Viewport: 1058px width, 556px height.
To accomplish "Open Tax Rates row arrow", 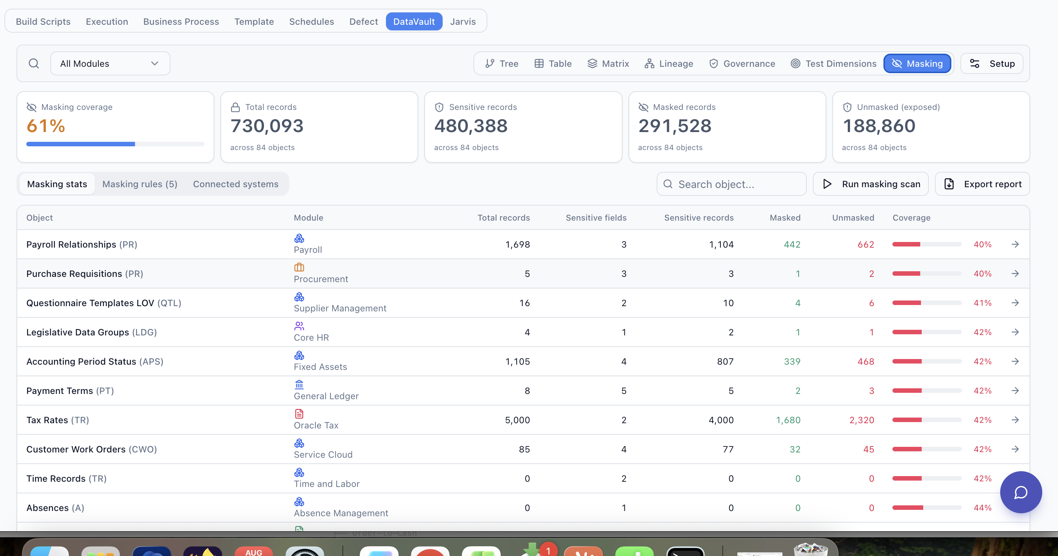I will click(1015, 420).
